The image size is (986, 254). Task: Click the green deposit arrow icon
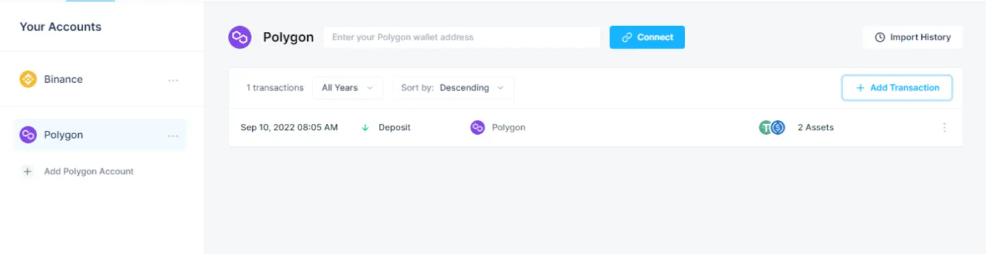366,128
